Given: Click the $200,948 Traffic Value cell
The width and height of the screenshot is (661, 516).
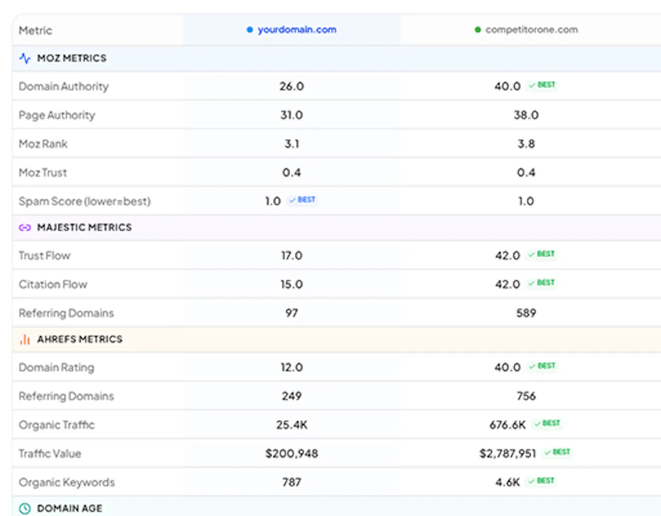Looking at the screenshot, I should pos(292,454).
